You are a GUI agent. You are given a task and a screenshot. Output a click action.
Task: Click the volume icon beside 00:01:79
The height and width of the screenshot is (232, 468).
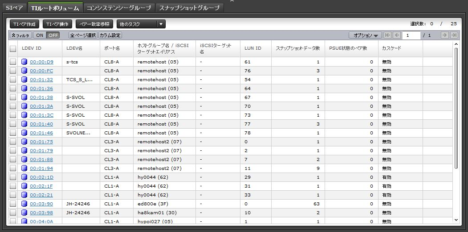[x=24, y=150]
